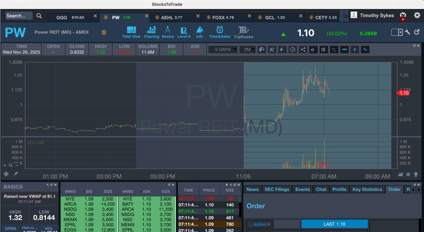Open Level II quotes
The width and height of the screenshot is (424, 232).
coord(184,32)
